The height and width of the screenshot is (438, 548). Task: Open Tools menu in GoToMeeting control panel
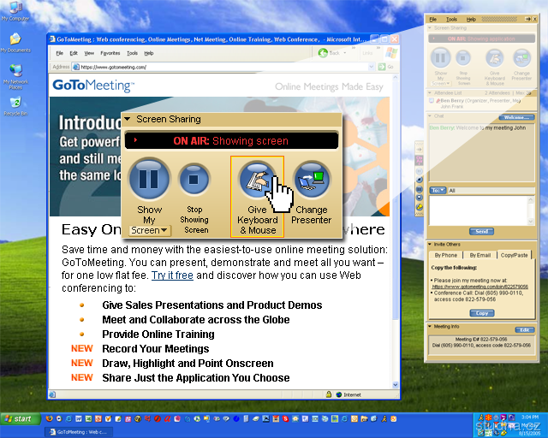[451, 19]
